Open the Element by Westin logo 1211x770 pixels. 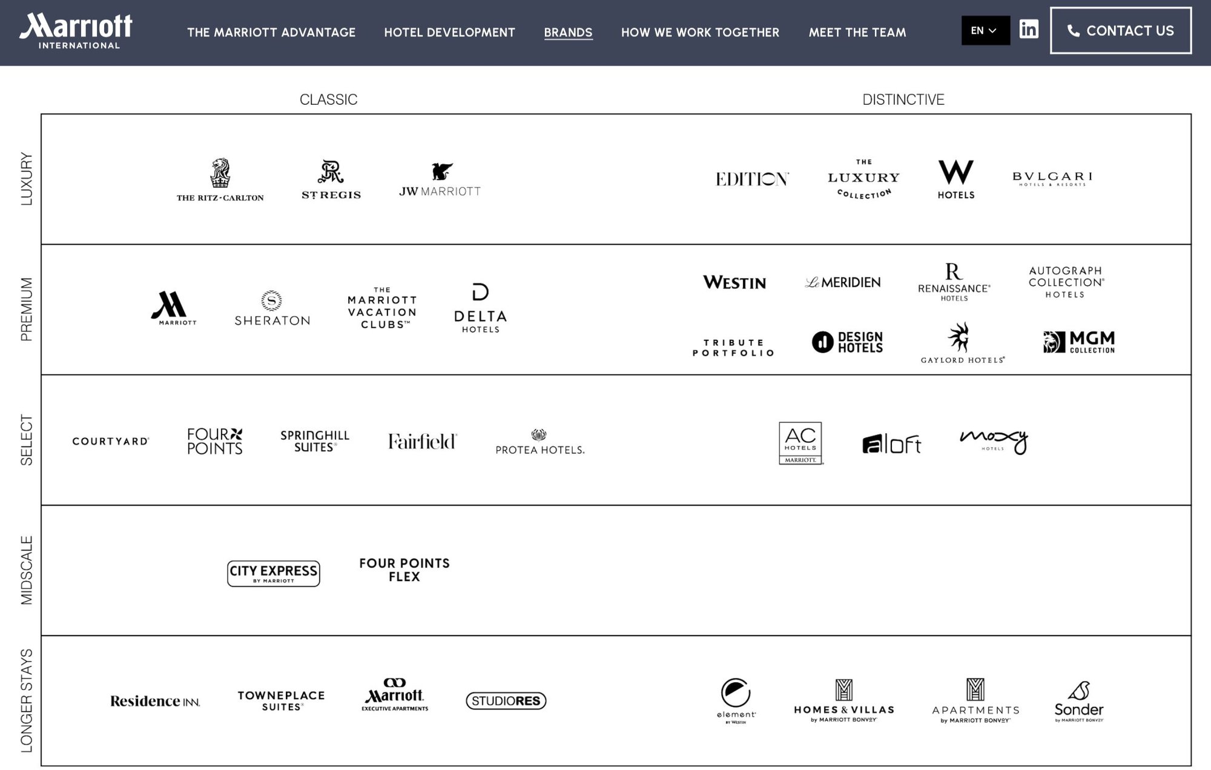736,700
